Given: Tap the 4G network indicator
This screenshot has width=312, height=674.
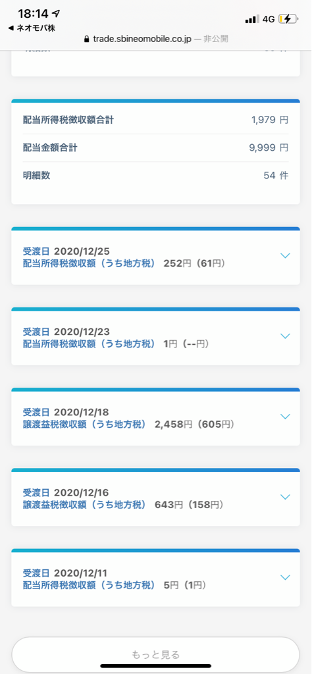Looking at the screenshot, I should [x=269, y=19].
